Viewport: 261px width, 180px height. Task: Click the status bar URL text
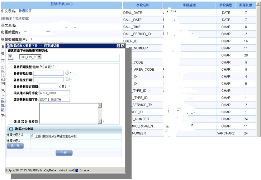[x=40, y=170]
